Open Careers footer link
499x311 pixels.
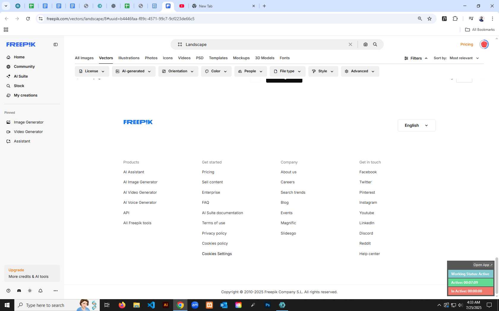pyautogui.click(x=288, y=182)
